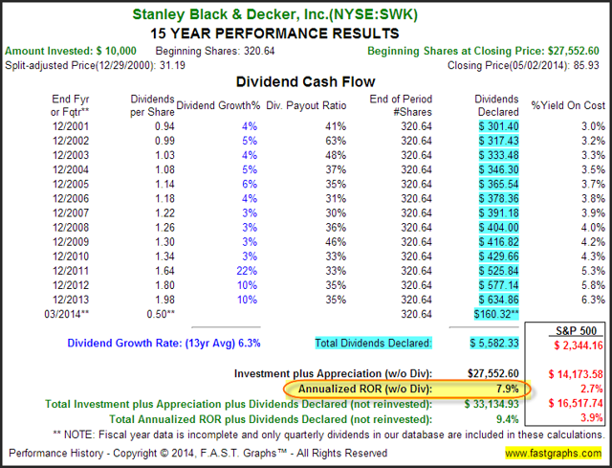Click the 12/2009 payout ratio 46%

click(336, 242)
